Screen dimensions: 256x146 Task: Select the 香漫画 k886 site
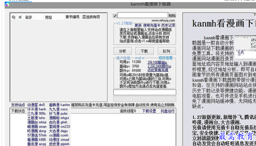click(37, 140)
